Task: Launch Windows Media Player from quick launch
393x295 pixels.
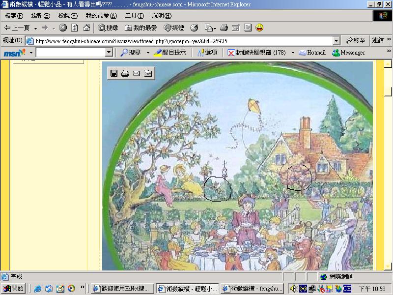Action: [x=71, y=289]
